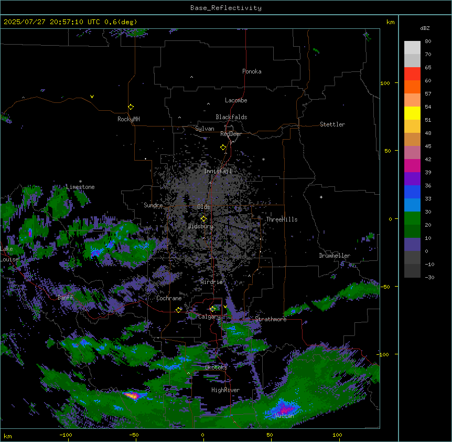The height and width of the screenshot is (442, 452).
Task: Select the RockyMH label
Action: 128,119
